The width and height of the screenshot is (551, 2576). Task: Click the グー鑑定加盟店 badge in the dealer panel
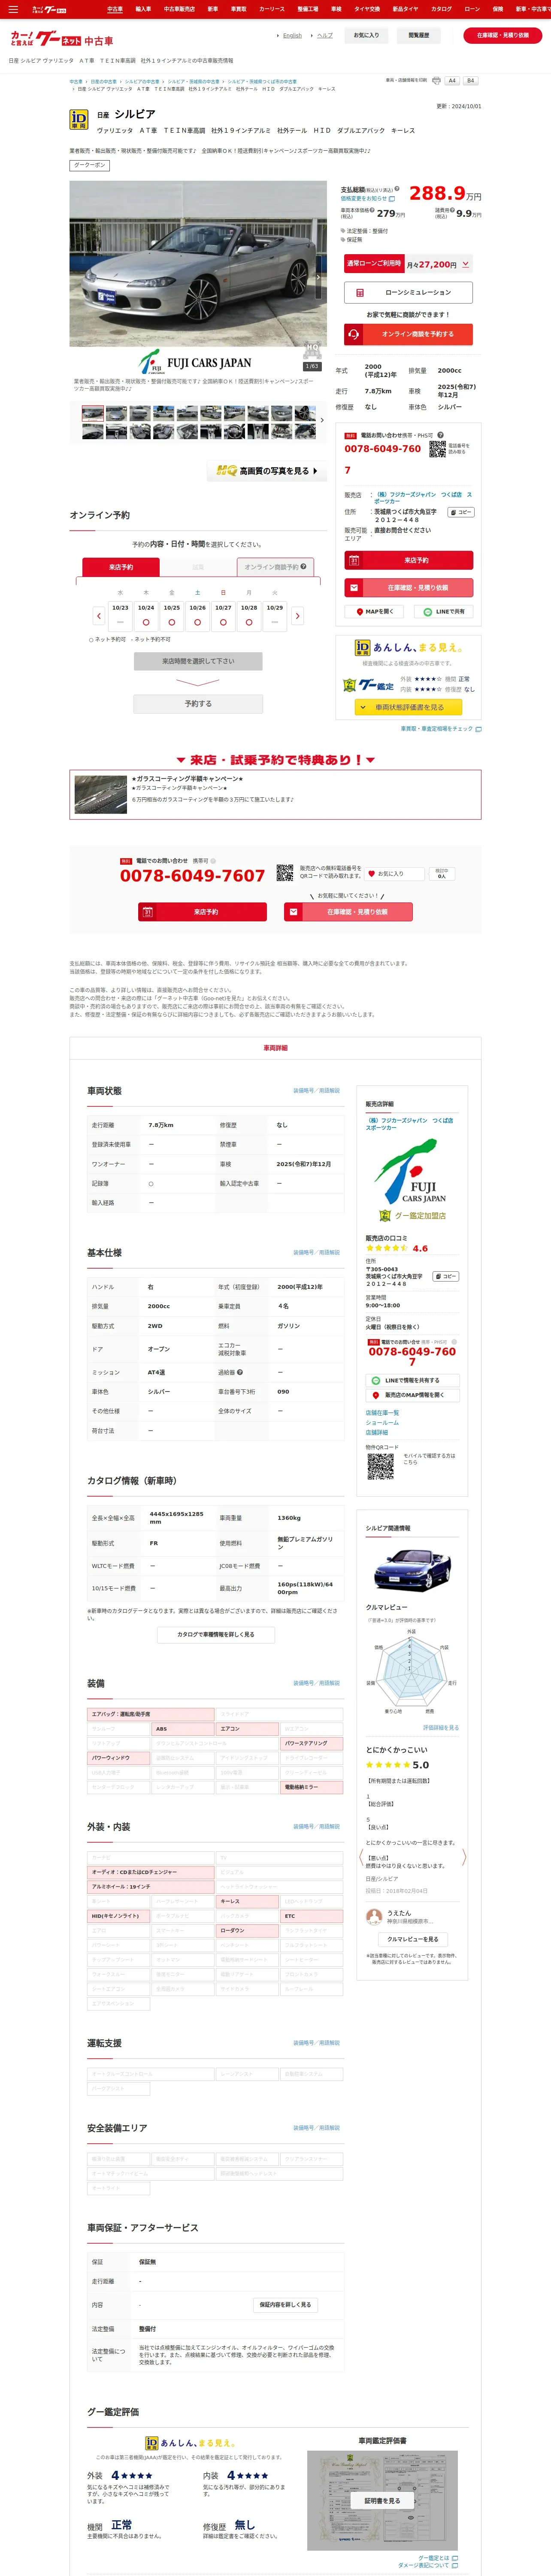(x=412, y=1216)
